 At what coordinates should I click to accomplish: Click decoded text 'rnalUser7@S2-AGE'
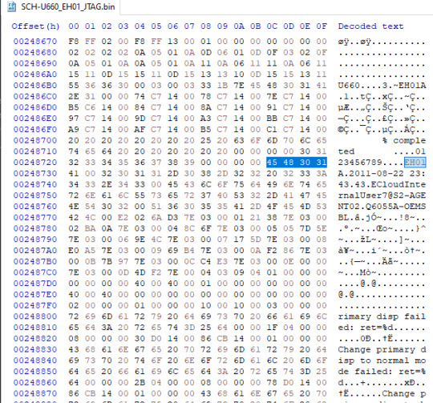(382, 195)
